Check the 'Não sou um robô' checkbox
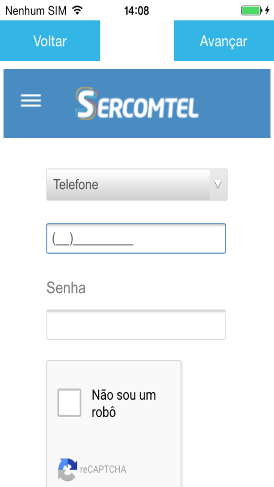 point(69,402)
